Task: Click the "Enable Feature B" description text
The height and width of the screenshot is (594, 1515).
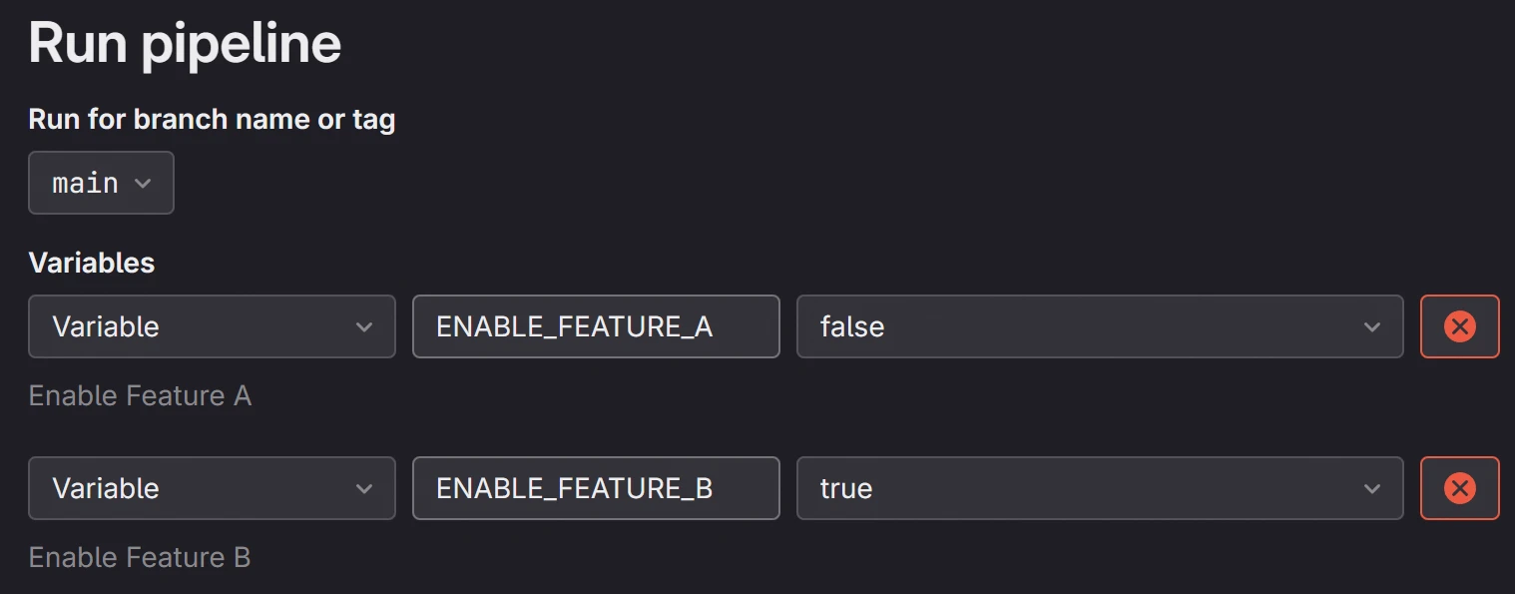Action: (140, 557)
